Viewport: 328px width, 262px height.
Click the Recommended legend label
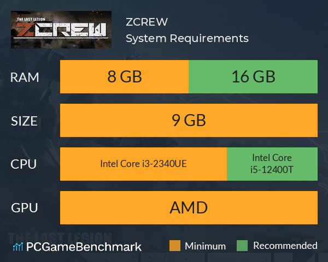285,246
